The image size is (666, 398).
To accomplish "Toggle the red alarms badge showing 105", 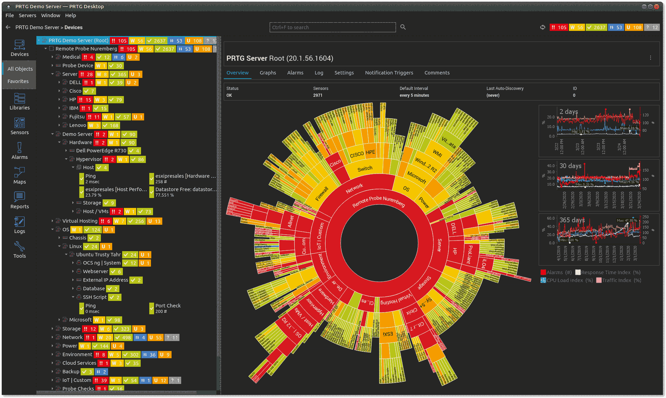I will pyautogui.click(x=559, y=27).
